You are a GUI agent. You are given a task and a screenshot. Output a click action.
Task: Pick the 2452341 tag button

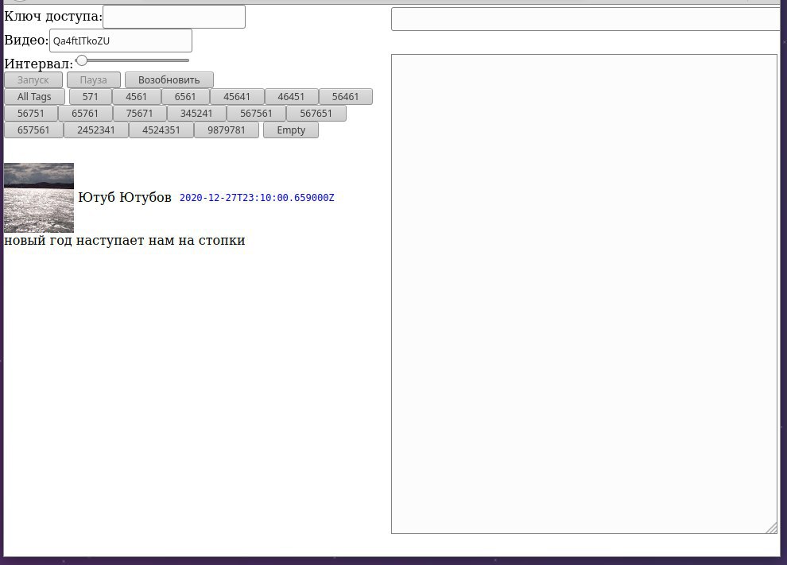point(96,130)
